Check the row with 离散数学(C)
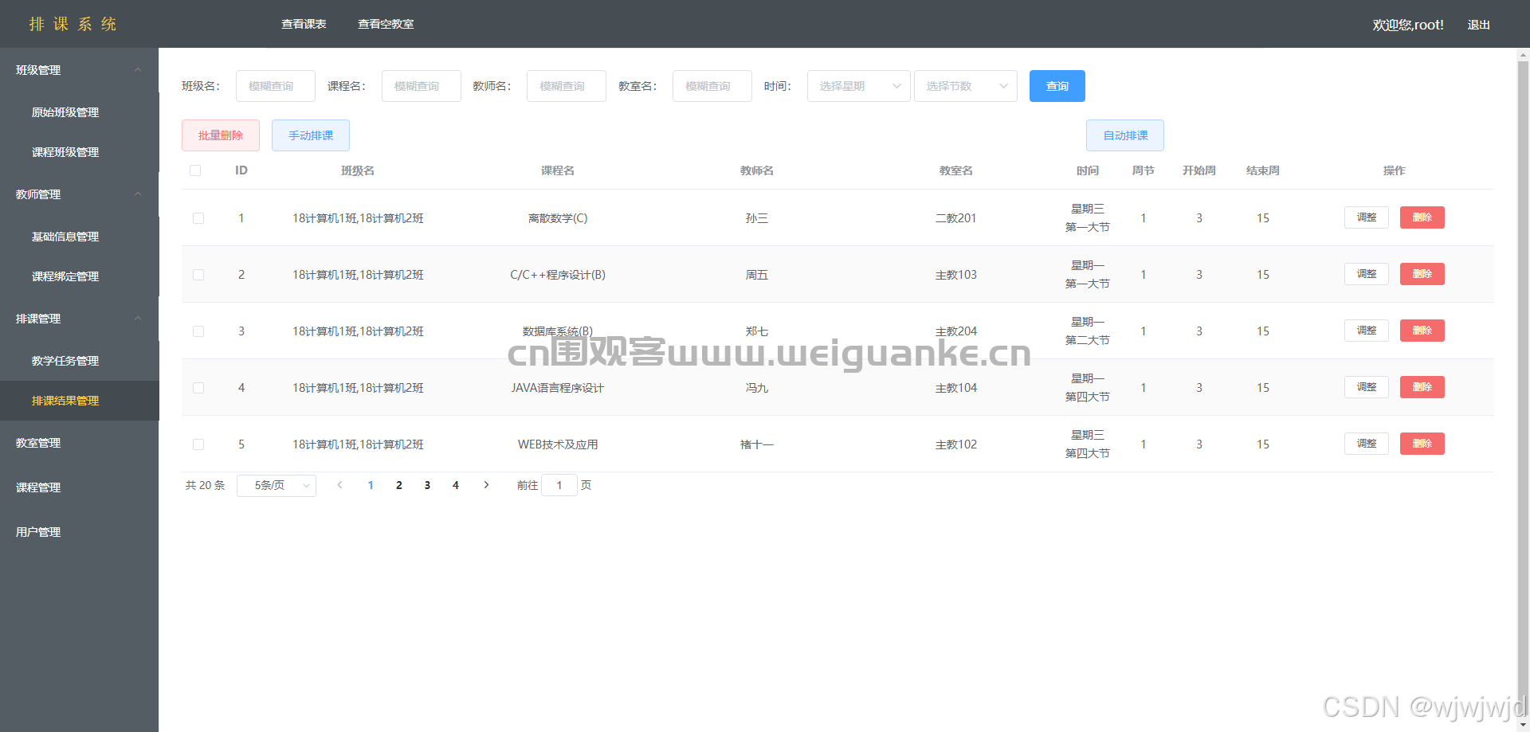The height and width of the screenshot is (732, 1530). [x=198, y=218]
